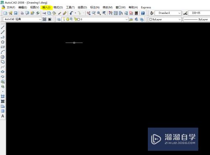Image resolution: width=210 pixels, height=155 pixels.
Task: Click the 3D DWF icon
Action: click(37, 13)
